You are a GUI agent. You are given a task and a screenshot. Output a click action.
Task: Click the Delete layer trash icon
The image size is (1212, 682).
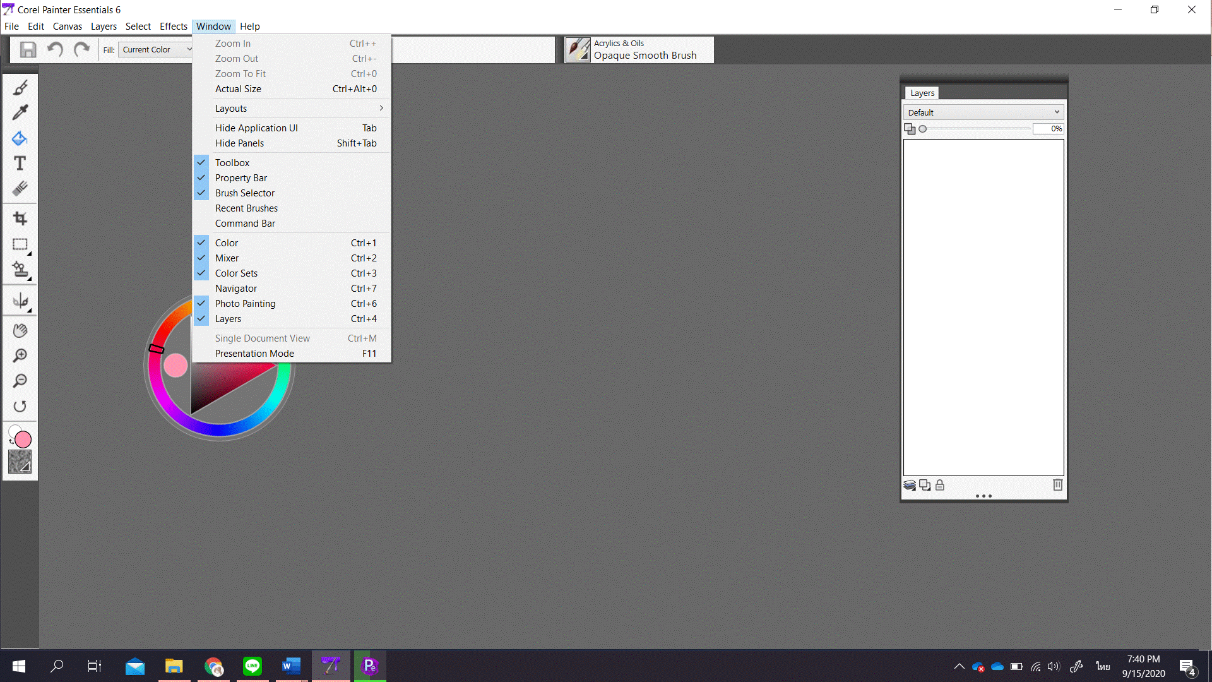[x=1057, y=485]
